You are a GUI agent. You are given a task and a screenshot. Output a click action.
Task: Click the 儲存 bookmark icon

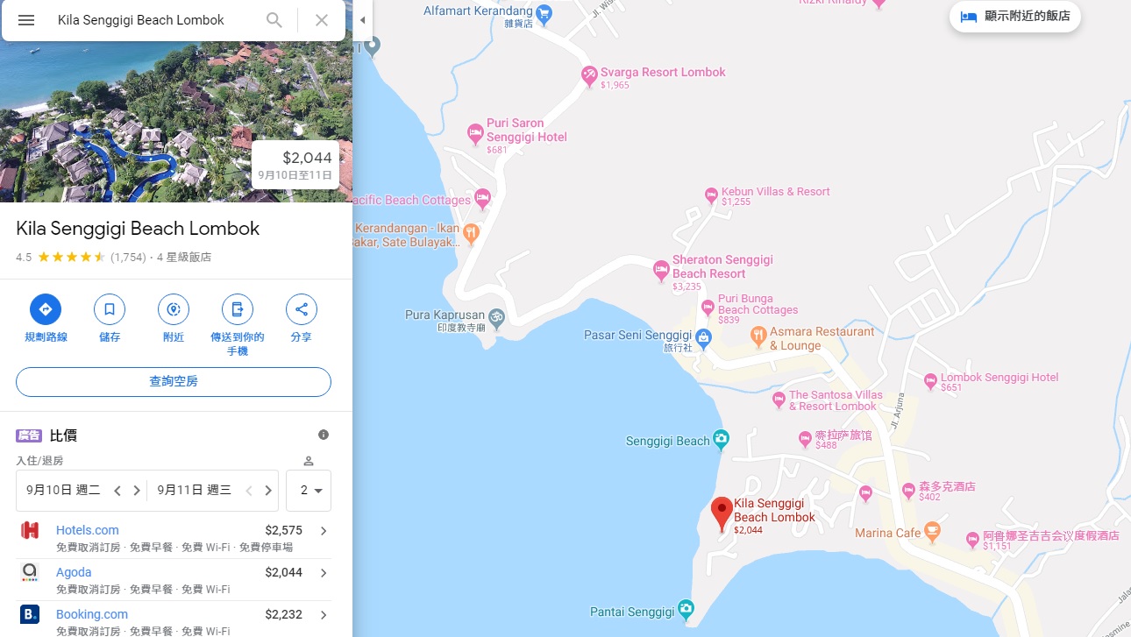click(110, 309)
